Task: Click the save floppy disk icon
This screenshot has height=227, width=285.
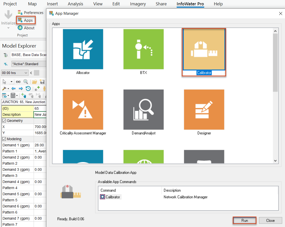Action: pyautogui.click(x=42, y=82)
